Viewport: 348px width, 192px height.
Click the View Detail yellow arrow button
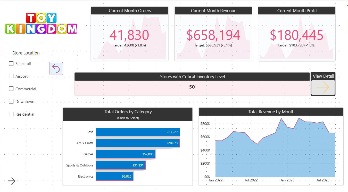pos(323,87)
